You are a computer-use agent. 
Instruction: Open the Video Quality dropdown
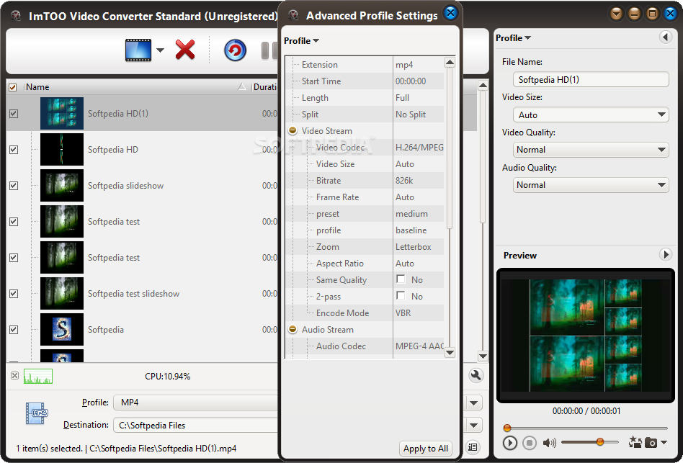(x=591, y=150)
